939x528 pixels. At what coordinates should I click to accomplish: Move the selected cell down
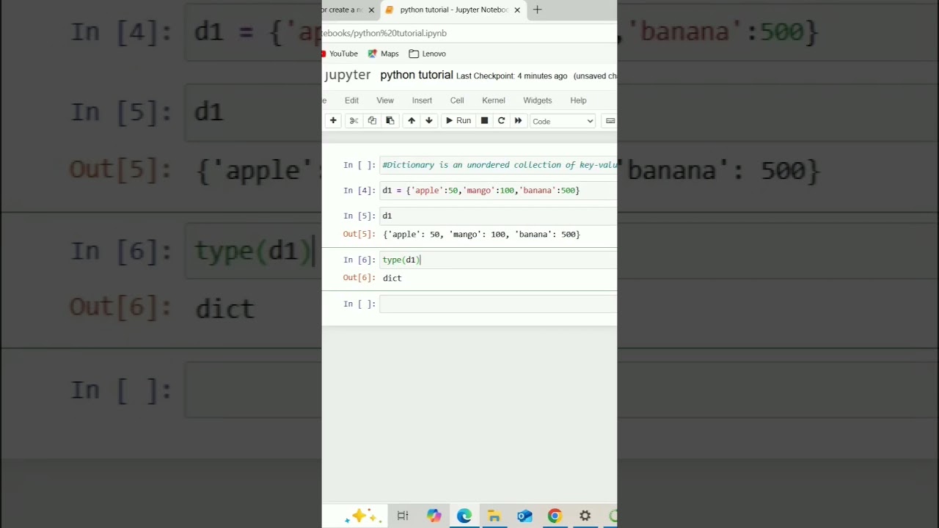pyautogui.click(x=429, y=121)
